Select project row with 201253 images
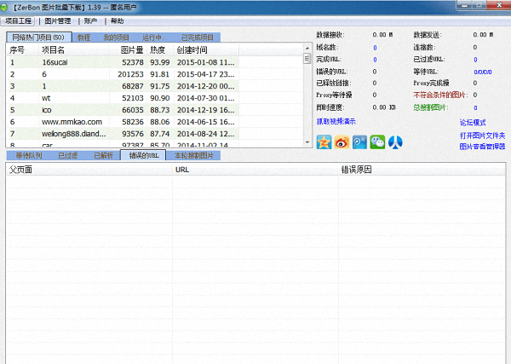Screen dimensions: 511x364 (x=123, y=74)
